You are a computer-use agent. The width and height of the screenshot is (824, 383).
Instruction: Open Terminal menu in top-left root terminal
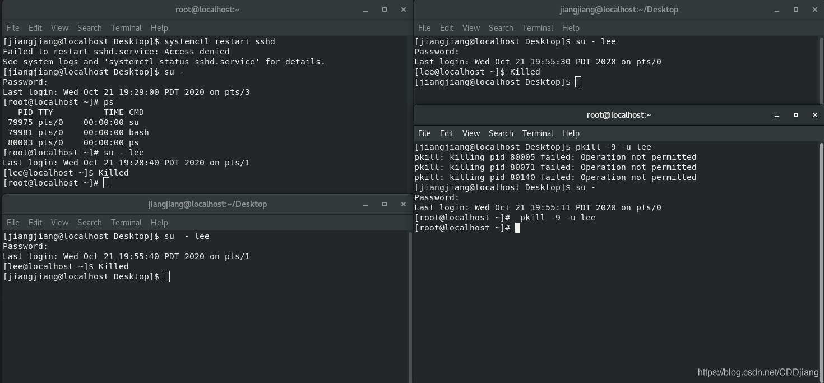[126, 28]
